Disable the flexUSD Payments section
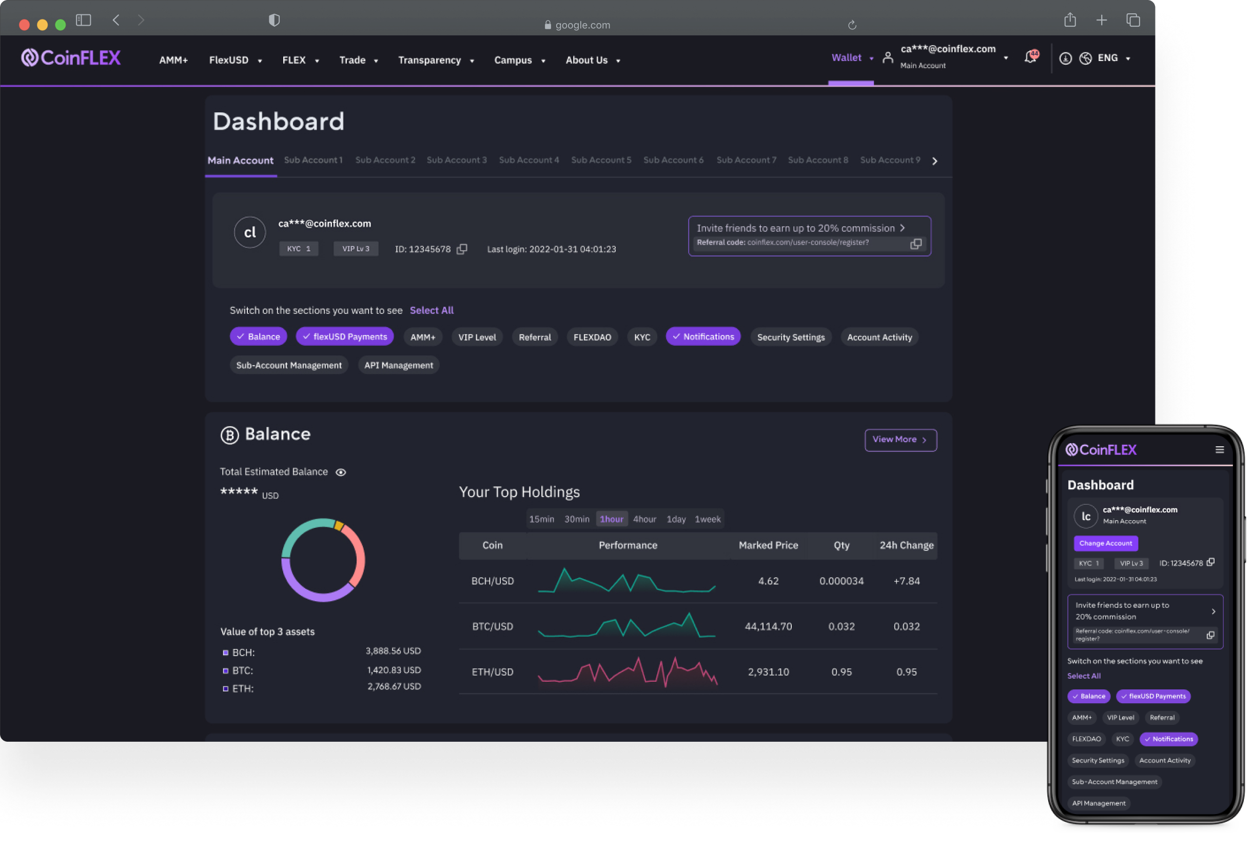The height and width of the screenshot is (851, 1253). [x=344, y=337]
